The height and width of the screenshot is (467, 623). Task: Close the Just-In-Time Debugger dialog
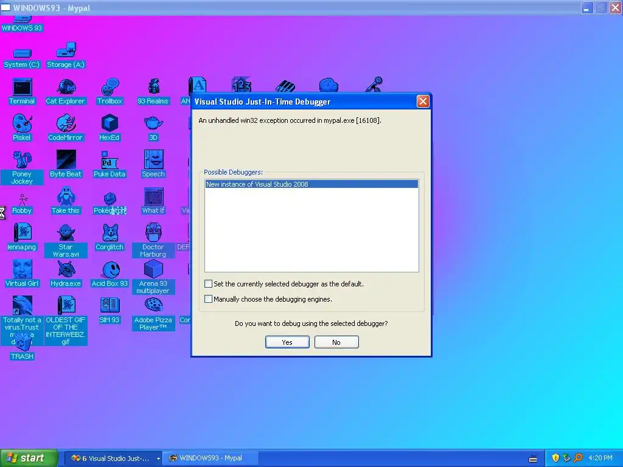pos(423,102)
